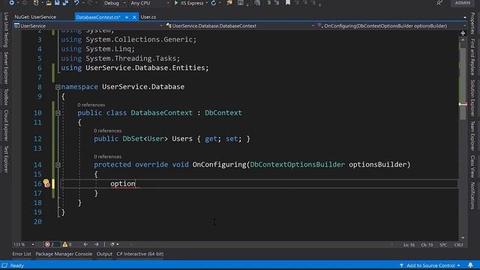
Task: Open the Debug configuration dropdown
Action: [115, 3]
